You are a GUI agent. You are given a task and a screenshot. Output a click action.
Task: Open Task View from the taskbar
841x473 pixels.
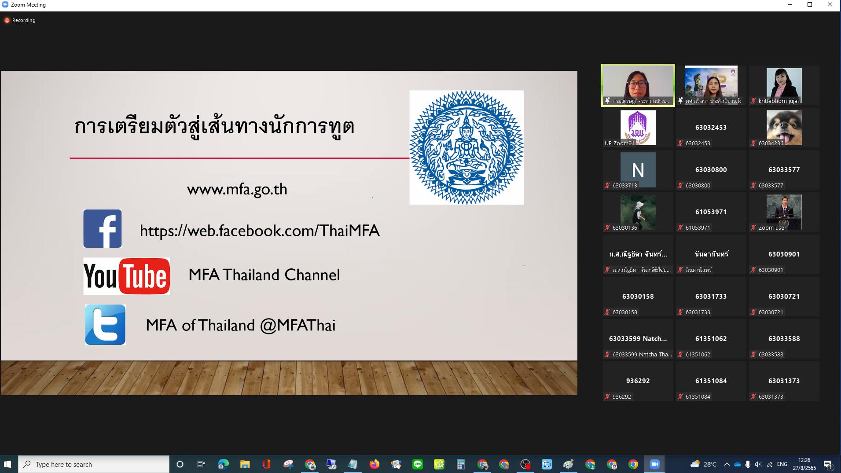(x=201, y=464)
